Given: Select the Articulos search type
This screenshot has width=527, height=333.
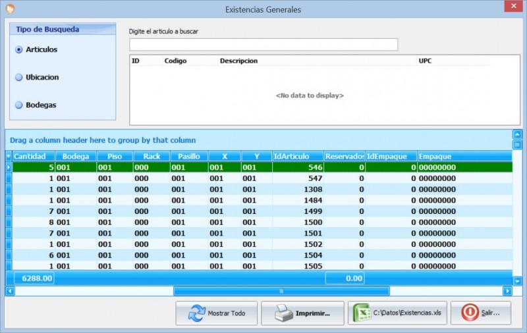Looking at the screenshot, I should tap(19, 49).
